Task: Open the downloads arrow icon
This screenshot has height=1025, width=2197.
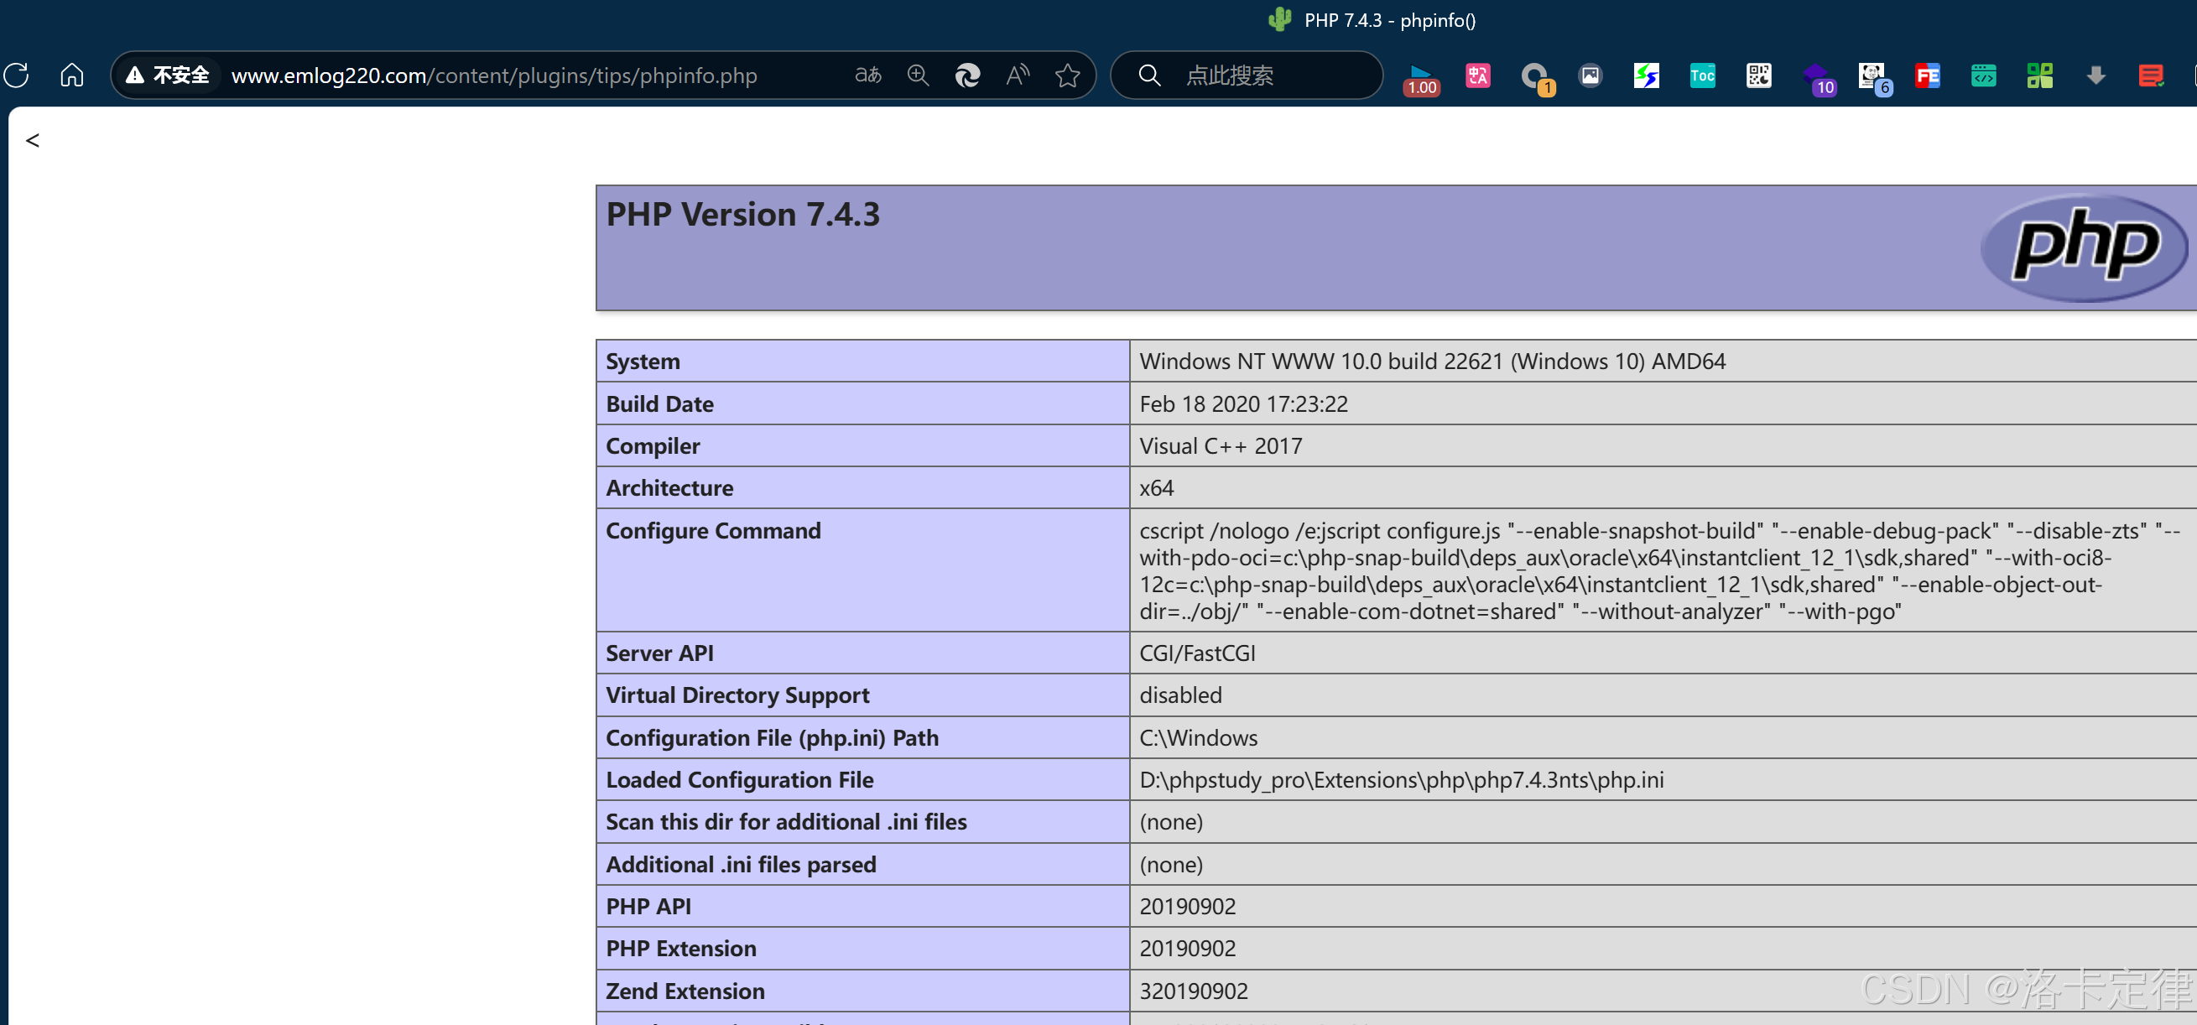Action: (2096, 75)
